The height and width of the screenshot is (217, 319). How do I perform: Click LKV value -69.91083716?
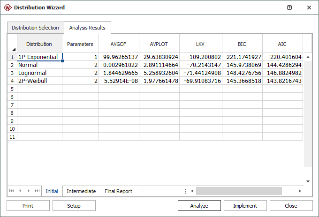tap(201, 81)
